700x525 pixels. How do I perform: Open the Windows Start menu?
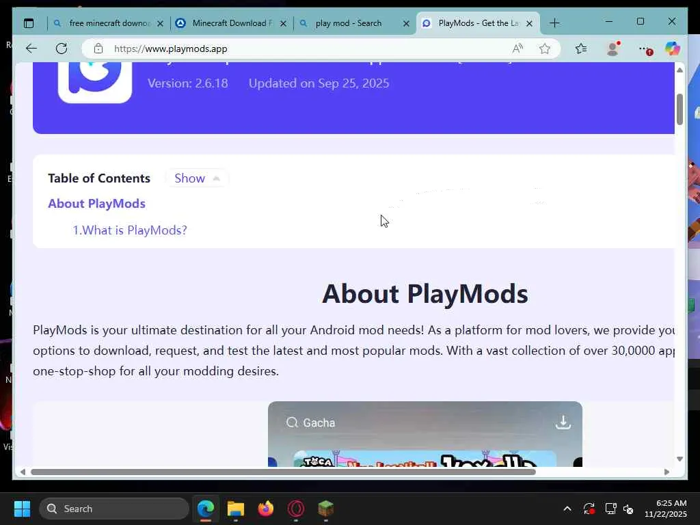(x=22, y=509)
